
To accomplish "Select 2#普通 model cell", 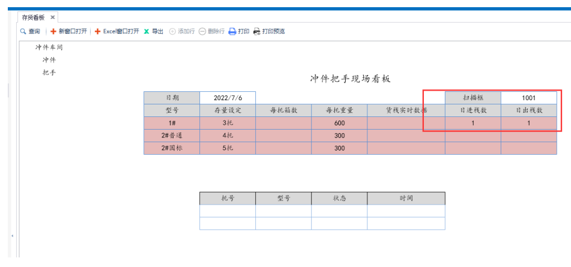I will click(x=172, y=136).
